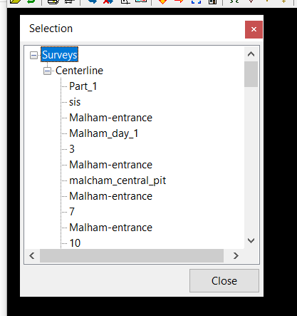Select the Part_1 survey

pos(83,86)
